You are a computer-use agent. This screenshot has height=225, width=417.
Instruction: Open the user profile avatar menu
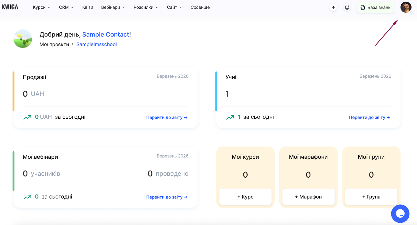406,7
